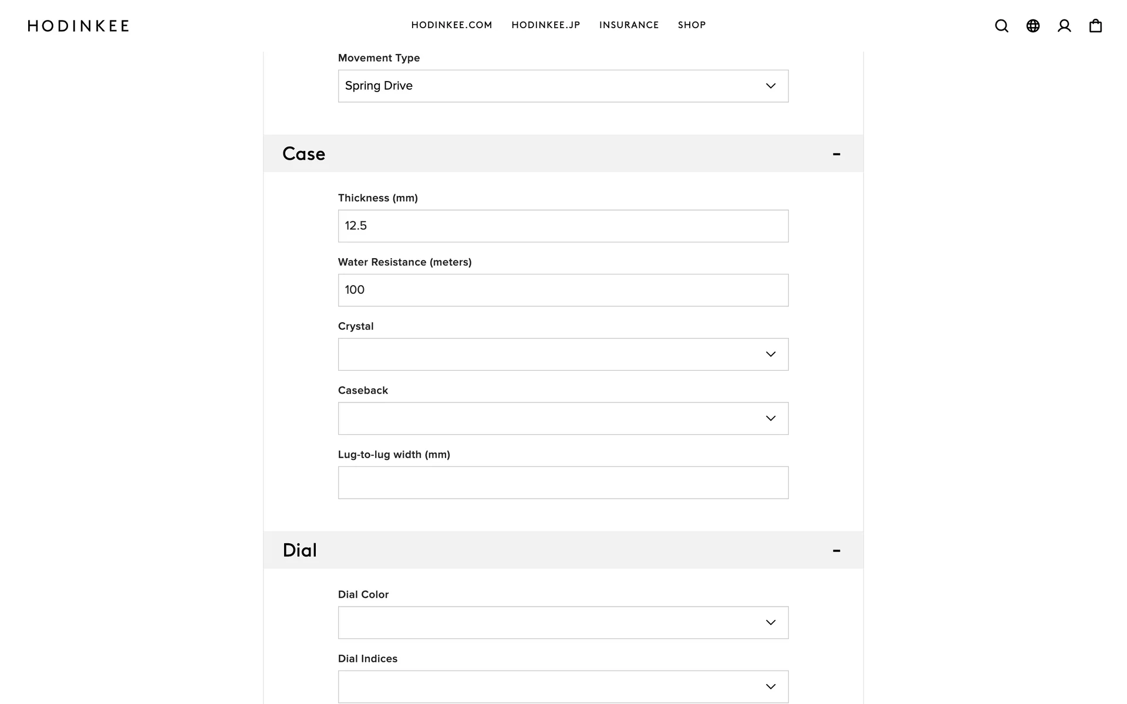
Task: Go to HODINKEE.JP nav link
Action: tap(545, 25)
